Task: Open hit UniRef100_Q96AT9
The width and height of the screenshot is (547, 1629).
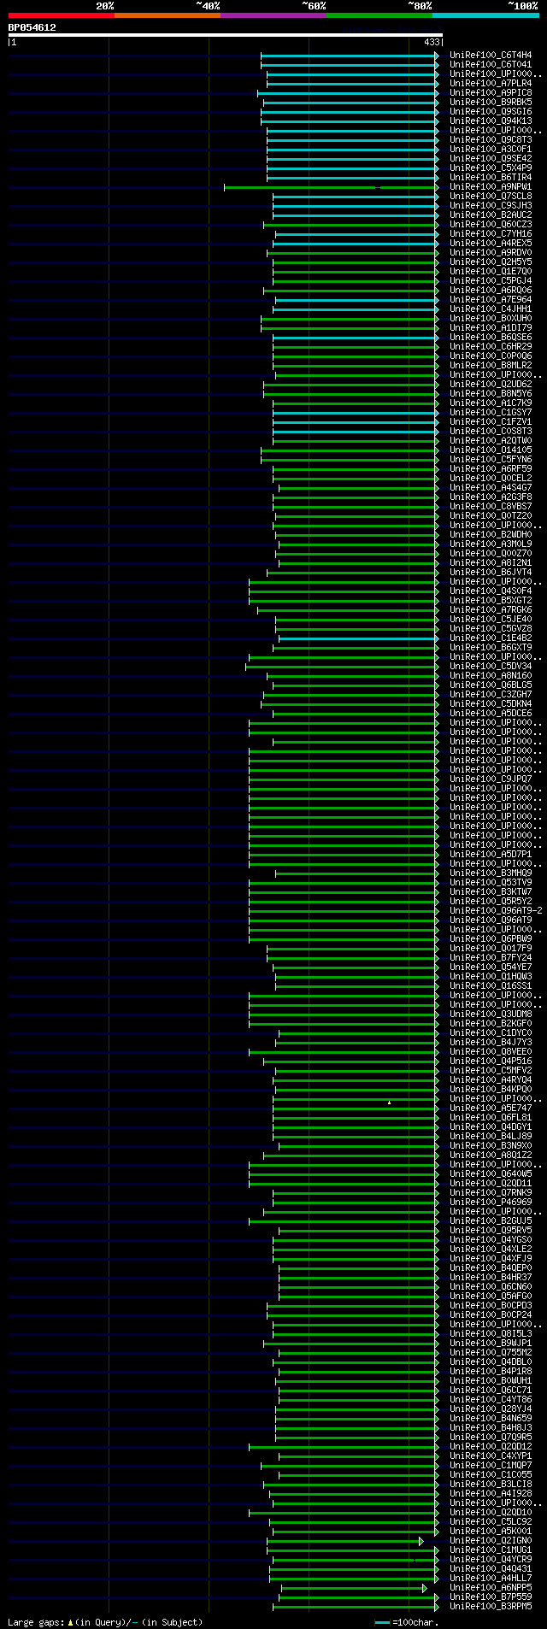Action: [x=491, y=920]
